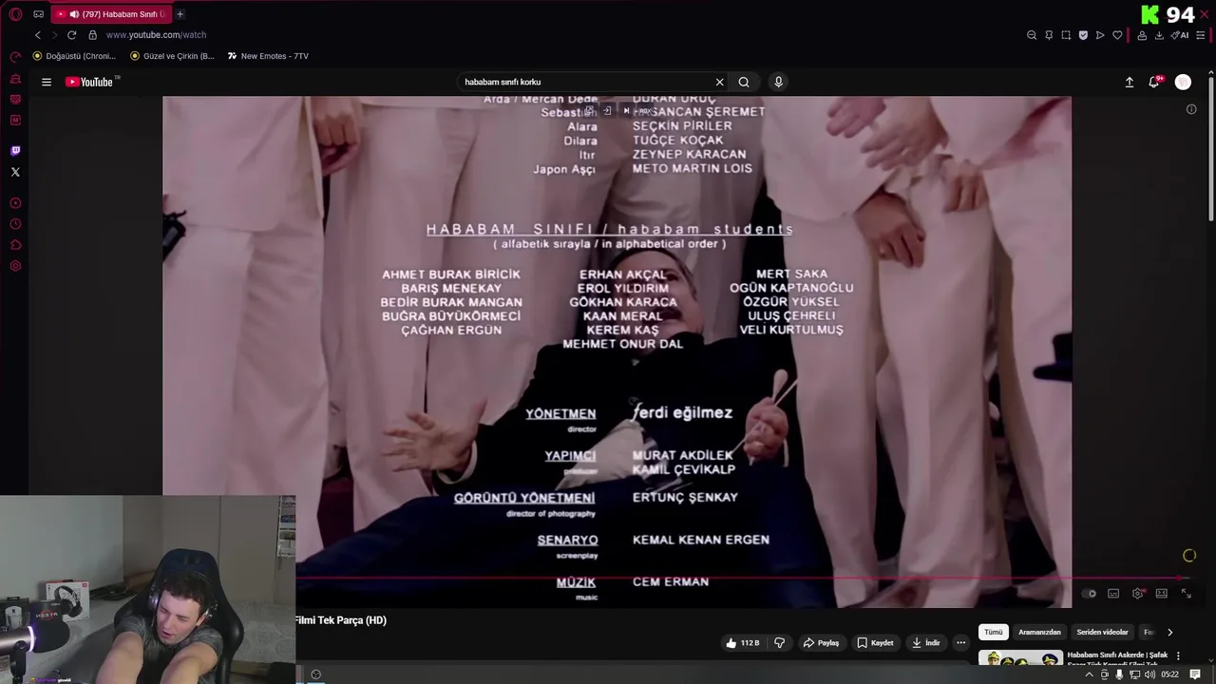This screenshot has width=1216, height=684.
Task: Bookmark page with the heart icon
Action: pyautogui.click(x=1117, y=35)
